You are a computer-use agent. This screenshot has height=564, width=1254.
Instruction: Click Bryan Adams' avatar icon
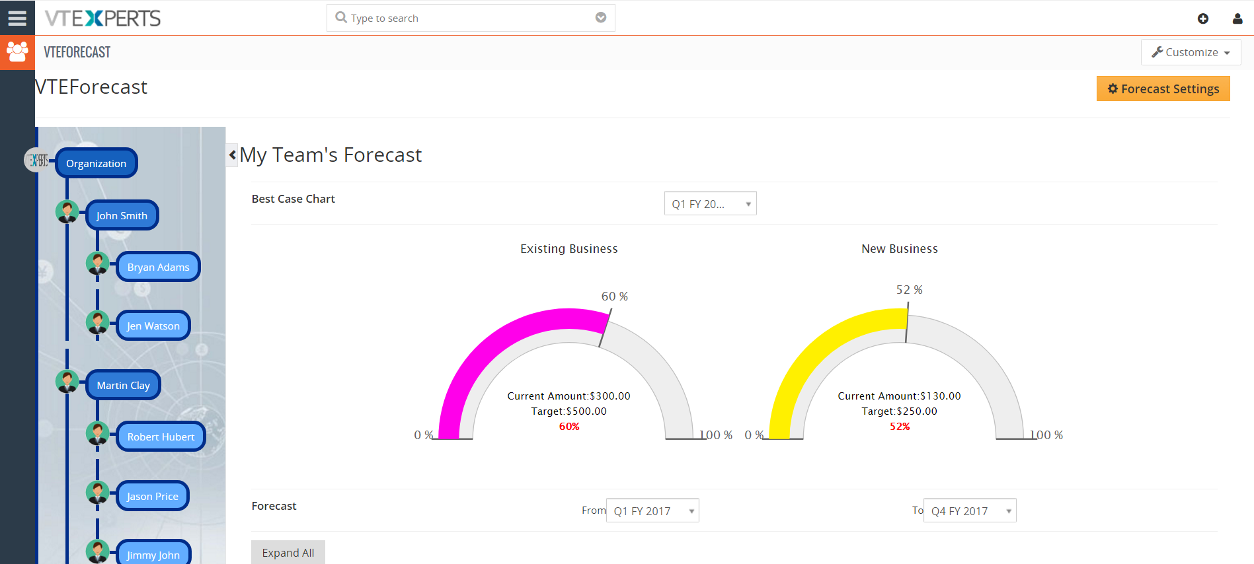coord(98,264)
